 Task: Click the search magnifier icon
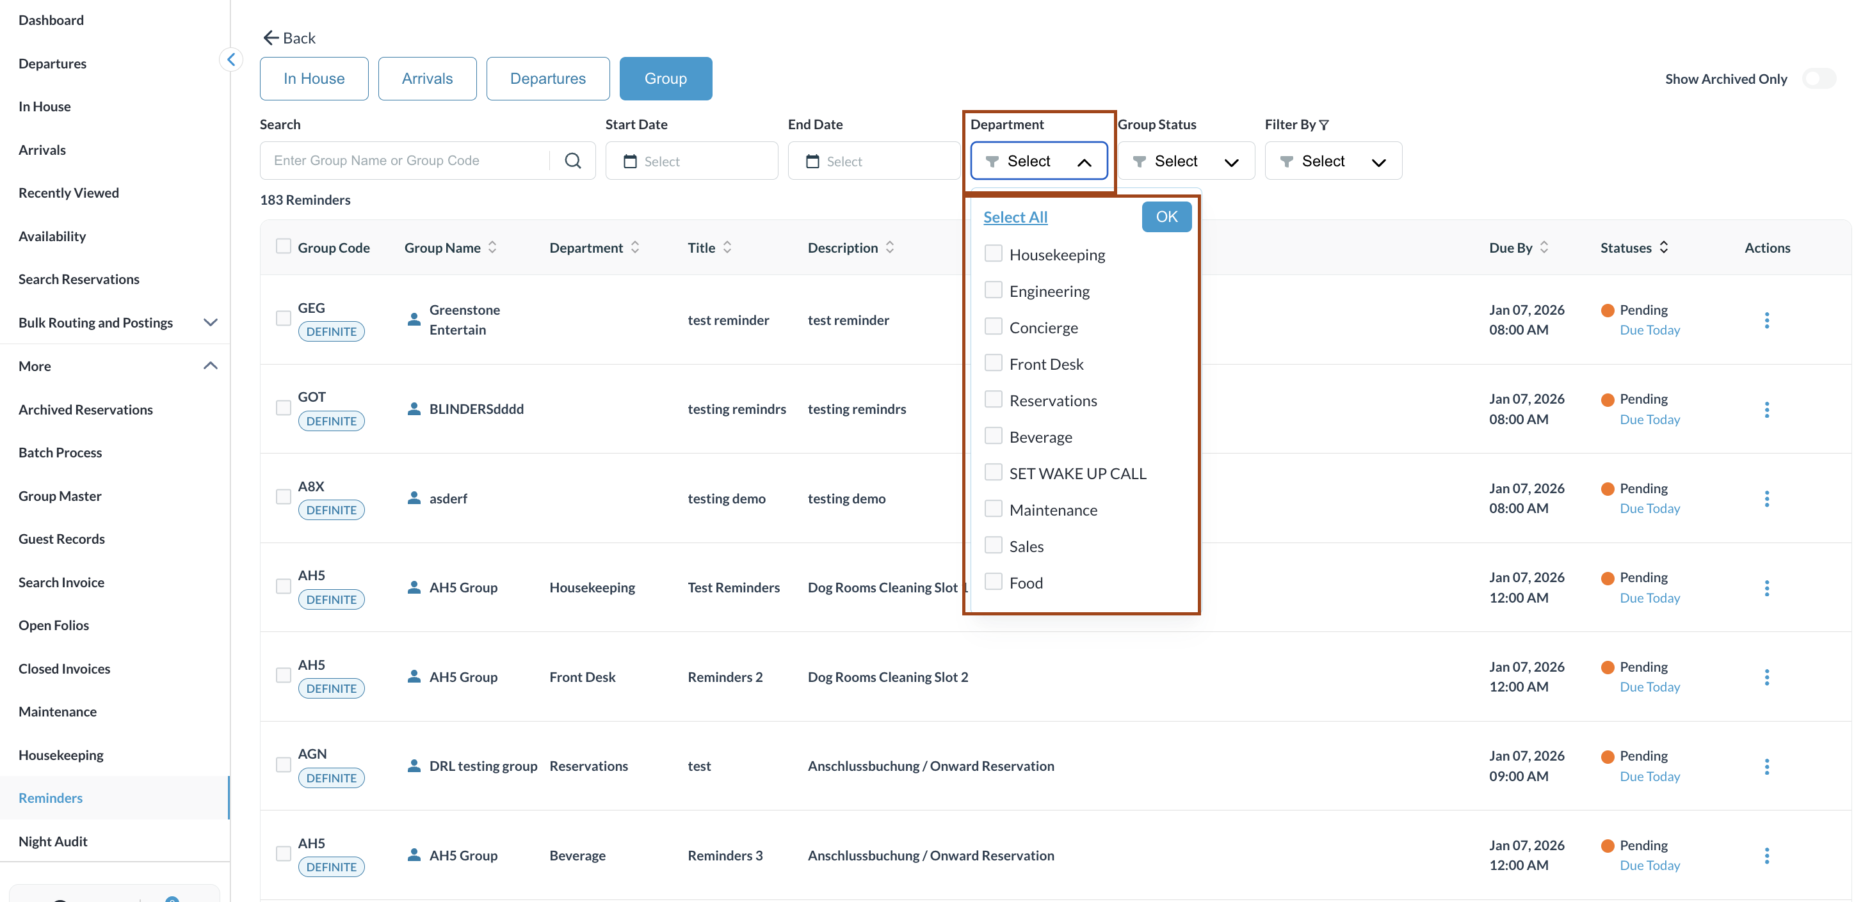(572, 161)
